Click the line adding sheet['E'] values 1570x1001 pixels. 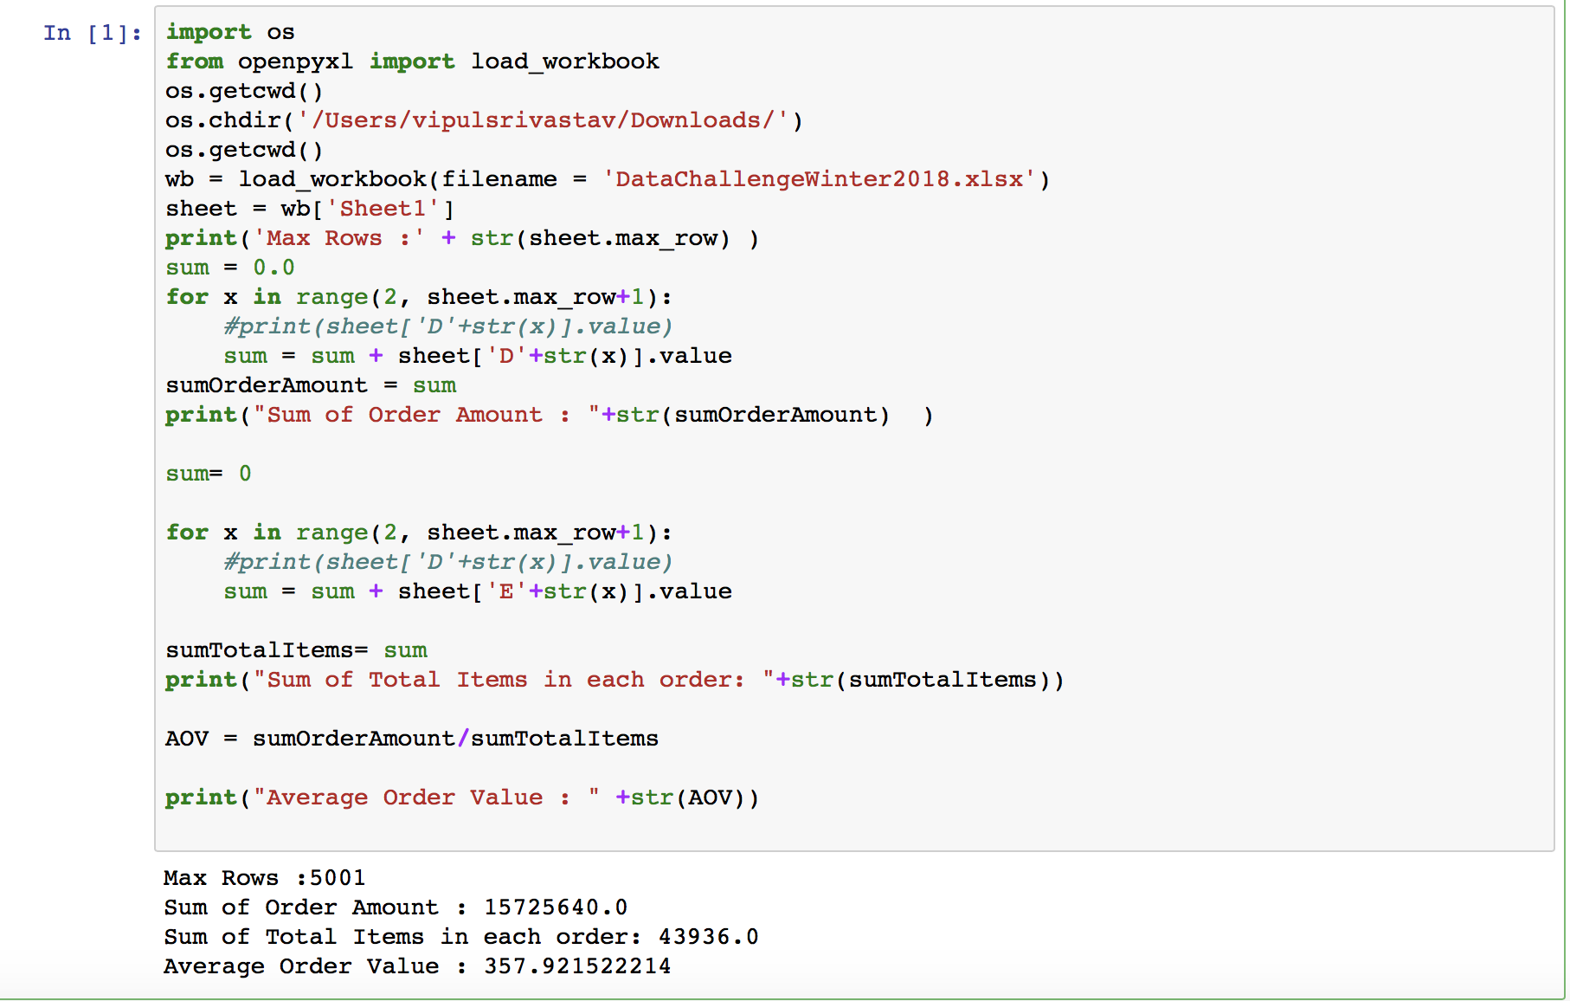[x=478, y=591]
